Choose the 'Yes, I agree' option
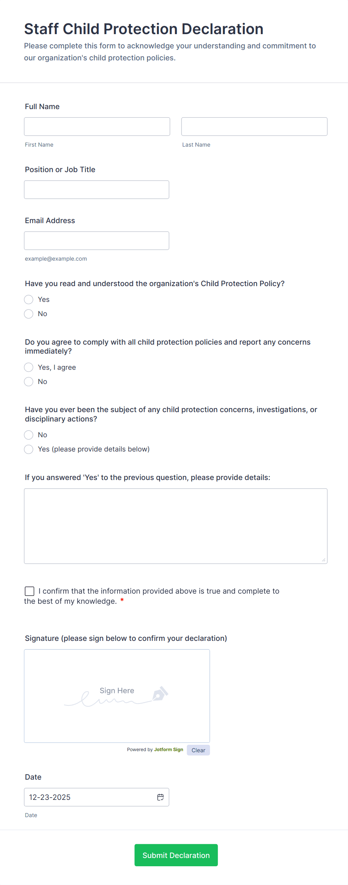The height and width of the screenshot is (885, 348). click(x=29, y=367)
